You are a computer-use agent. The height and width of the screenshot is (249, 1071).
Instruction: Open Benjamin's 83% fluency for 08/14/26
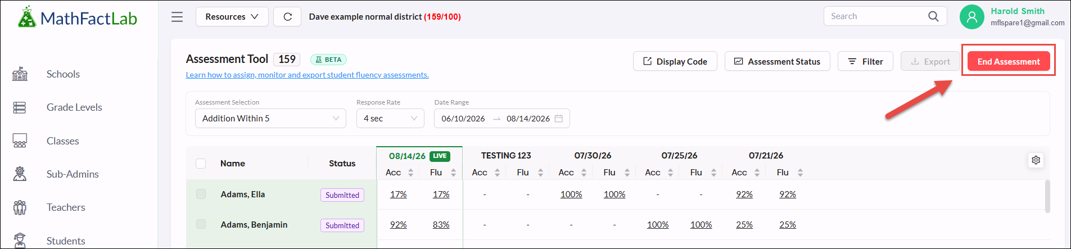pyautogui.click(x=441, y=225)
